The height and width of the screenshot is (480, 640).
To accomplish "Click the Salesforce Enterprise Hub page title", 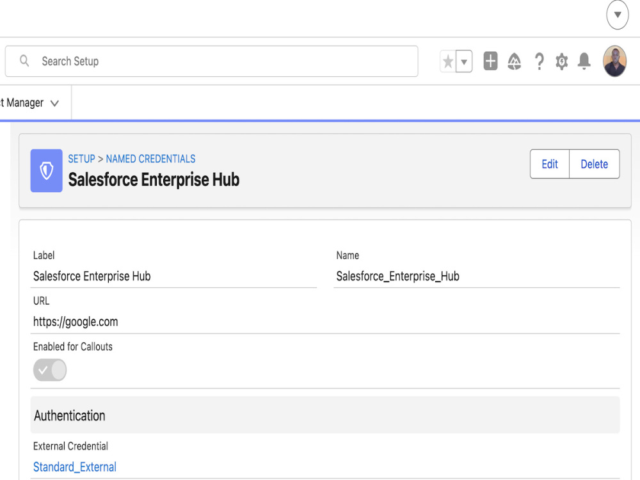I will pos(154,180).
